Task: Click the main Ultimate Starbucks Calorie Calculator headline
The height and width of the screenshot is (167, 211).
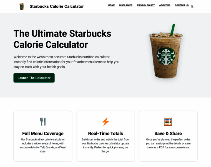Action: point(62,39)
